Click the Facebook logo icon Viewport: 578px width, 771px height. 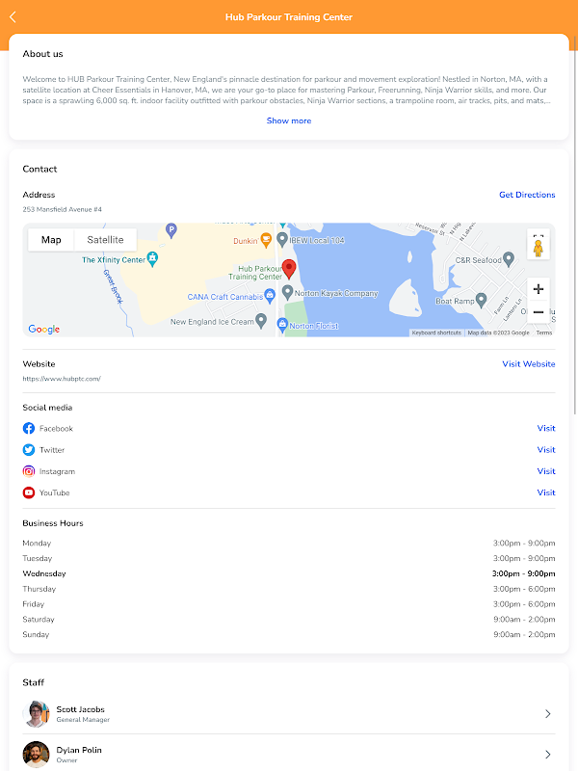[29, 428]
